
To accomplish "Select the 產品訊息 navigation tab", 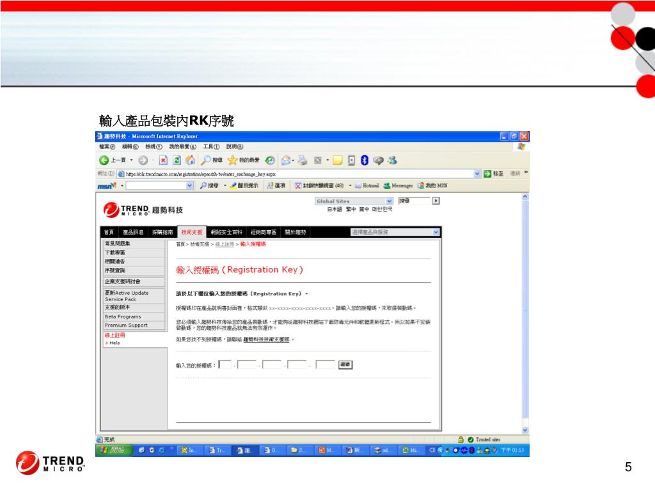I will click(x=133, y=232).
